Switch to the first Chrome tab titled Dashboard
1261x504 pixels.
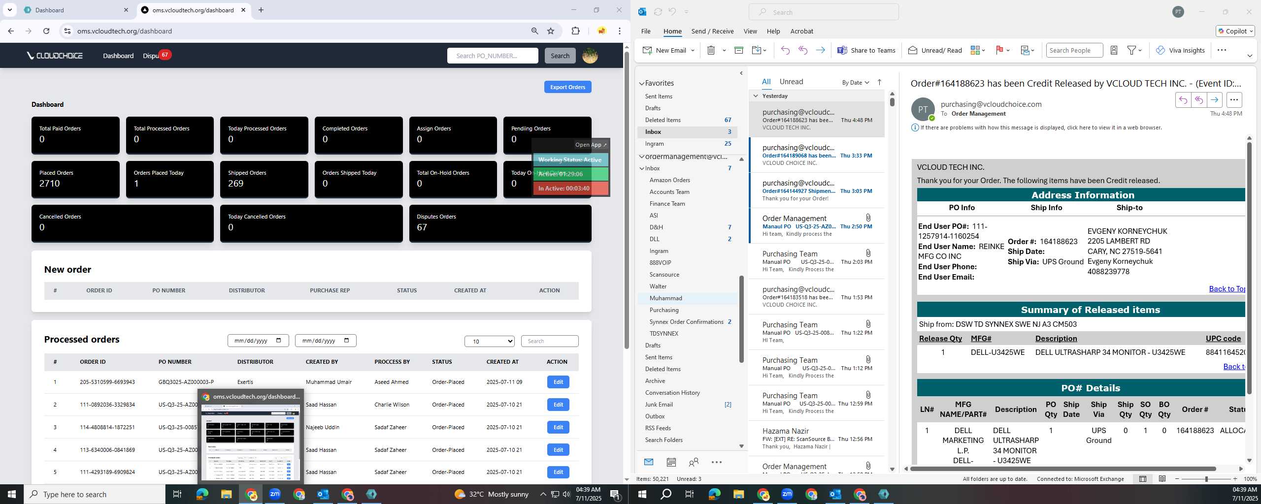(x=75, y=10)
